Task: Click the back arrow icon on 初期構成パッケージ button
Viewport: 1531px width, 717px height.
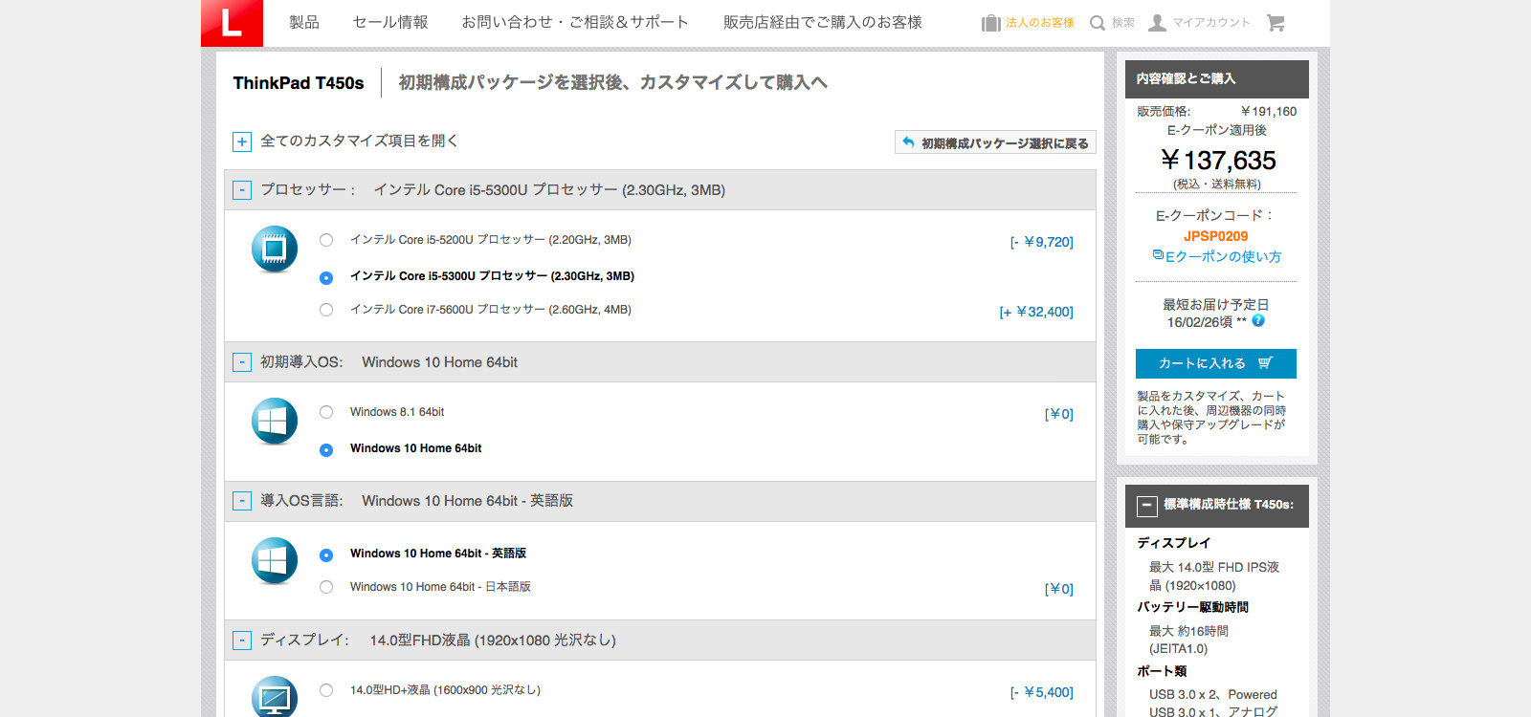Action: pos(908,142)
